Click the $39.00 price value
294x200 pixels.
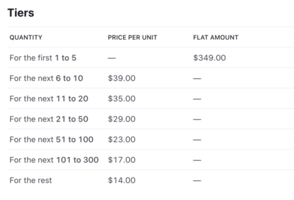point(122,78)
